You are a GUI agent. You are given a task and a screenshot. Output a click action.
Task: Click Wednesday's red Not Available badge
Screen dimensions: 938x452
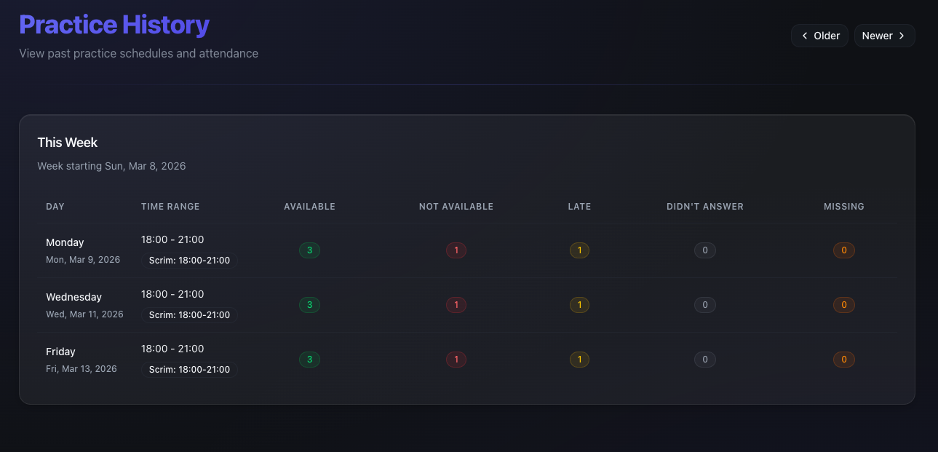tap(456, 304)
